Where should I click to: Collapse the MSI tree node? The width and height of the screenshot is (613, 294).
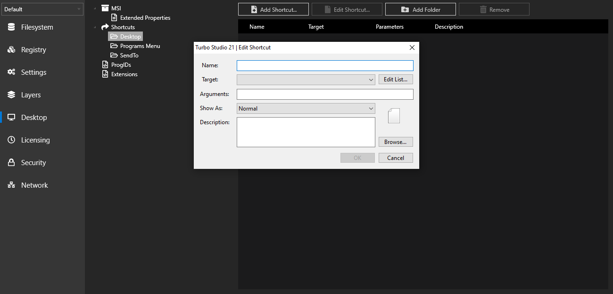95,8
